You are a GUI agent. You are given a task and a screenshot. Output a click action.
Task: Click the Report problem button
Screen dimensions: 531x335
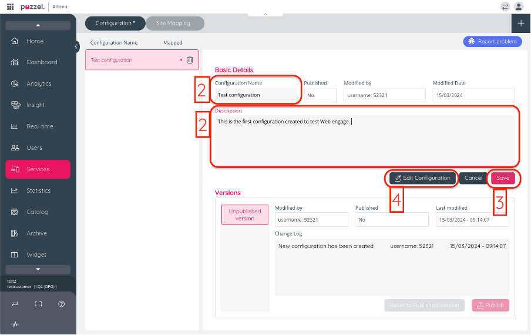(x=492, y=42)
